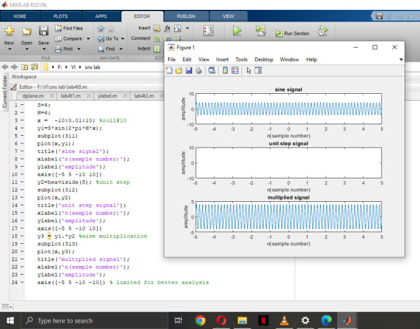Click the Current Folder side tab

pos(4,91)
